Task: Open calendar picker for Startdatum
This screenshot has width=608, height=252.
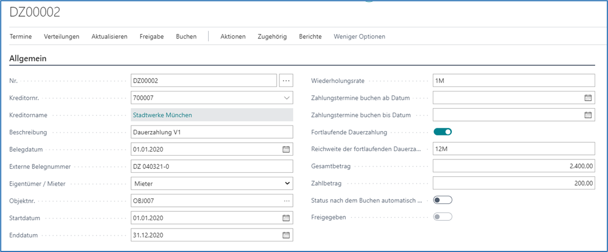Action: (286, 218)
